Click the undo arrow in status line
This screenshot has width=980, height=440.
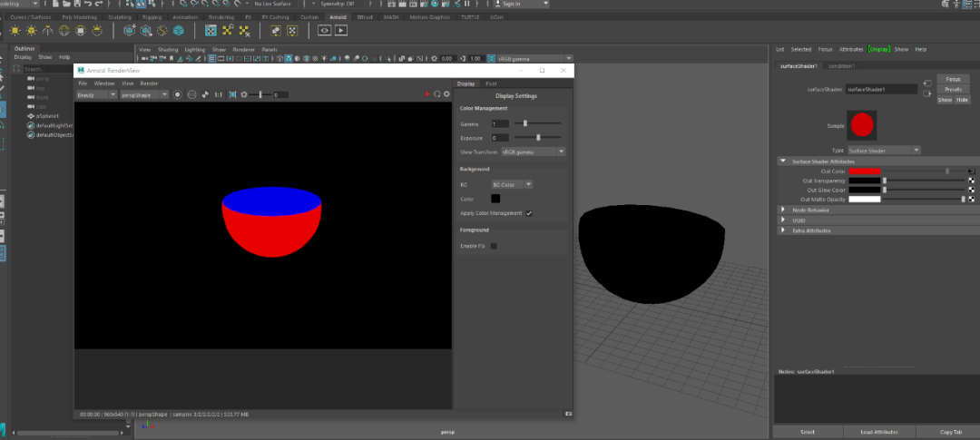89,4
